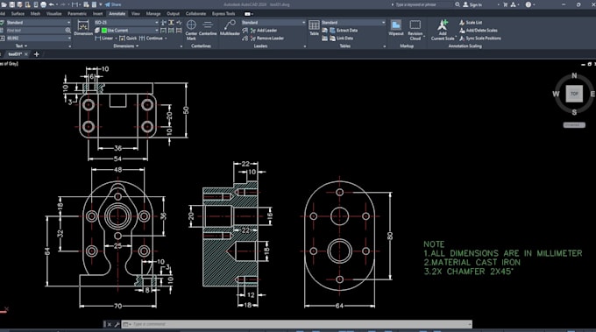This screenshot has height=332, width=596.
Task: Click Extract Data in Tables panel
Action: [x=344, y=31]
